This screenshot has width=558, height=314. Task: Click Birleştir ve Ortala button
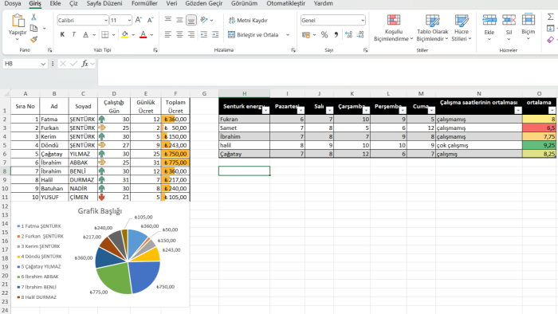[253, 35]
